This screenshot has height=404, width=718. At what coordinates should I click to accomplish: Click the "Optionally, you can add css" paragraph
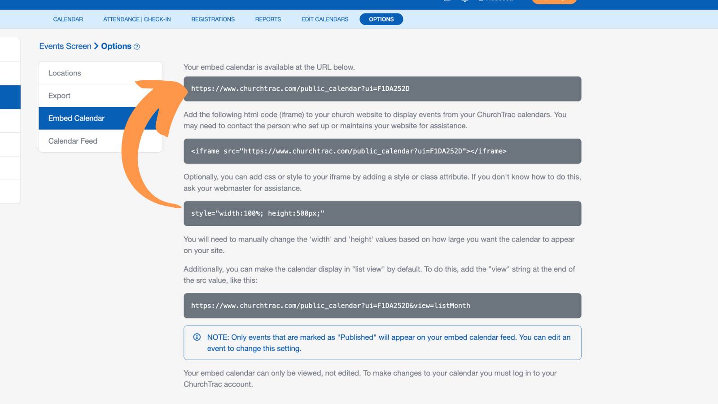pos(382,183)
